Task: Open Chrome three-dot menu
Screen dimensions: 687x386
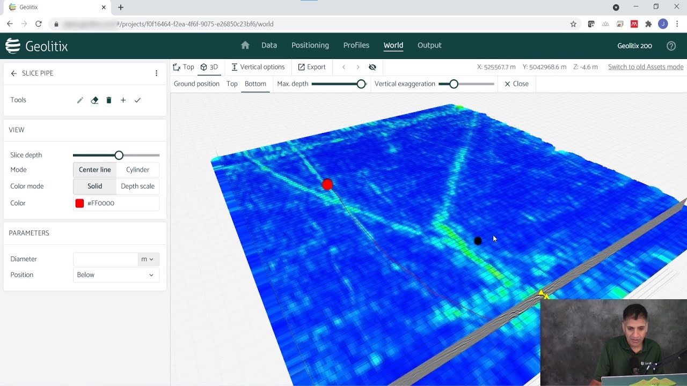Action: pyautogui.click(x=677, y=24)
